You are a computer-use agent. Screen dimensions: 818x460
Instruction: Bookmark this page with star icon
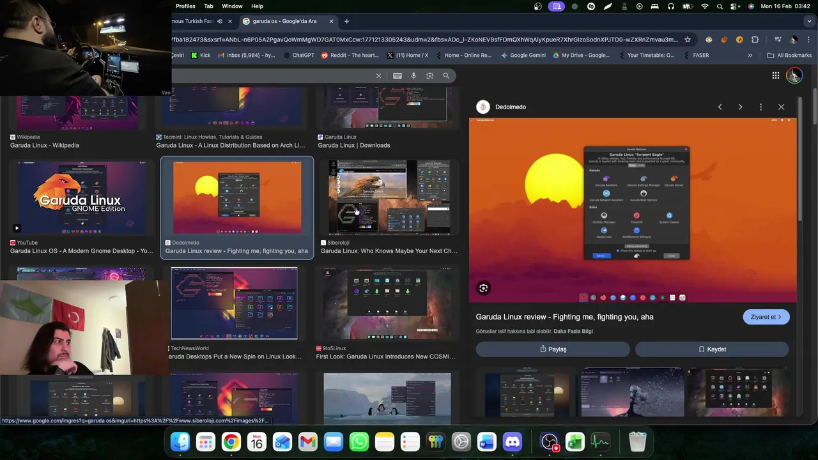(x=688, y=40)
